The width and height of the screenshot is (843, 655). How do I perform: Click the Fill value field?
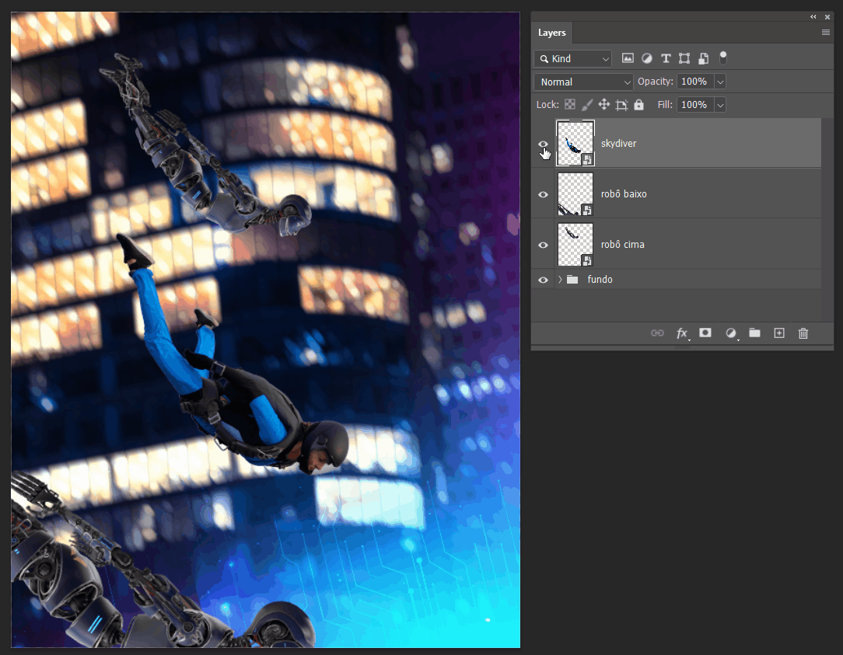(x=695, y=105)
